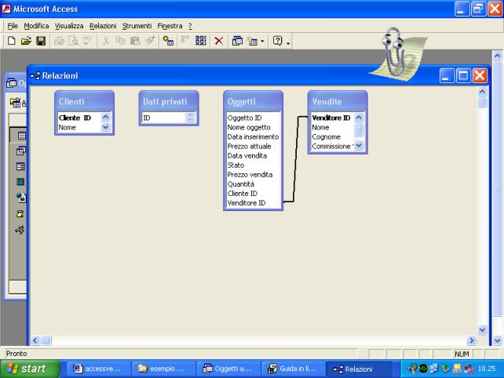Viewport: 504px width, 378px height.
Task: Select Tables object icon in database window sidebar
Action: pyautogui.click(x=21, y=136)
